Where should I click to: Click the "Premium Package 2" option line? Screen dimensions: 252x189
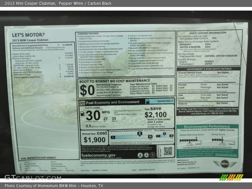22,59
